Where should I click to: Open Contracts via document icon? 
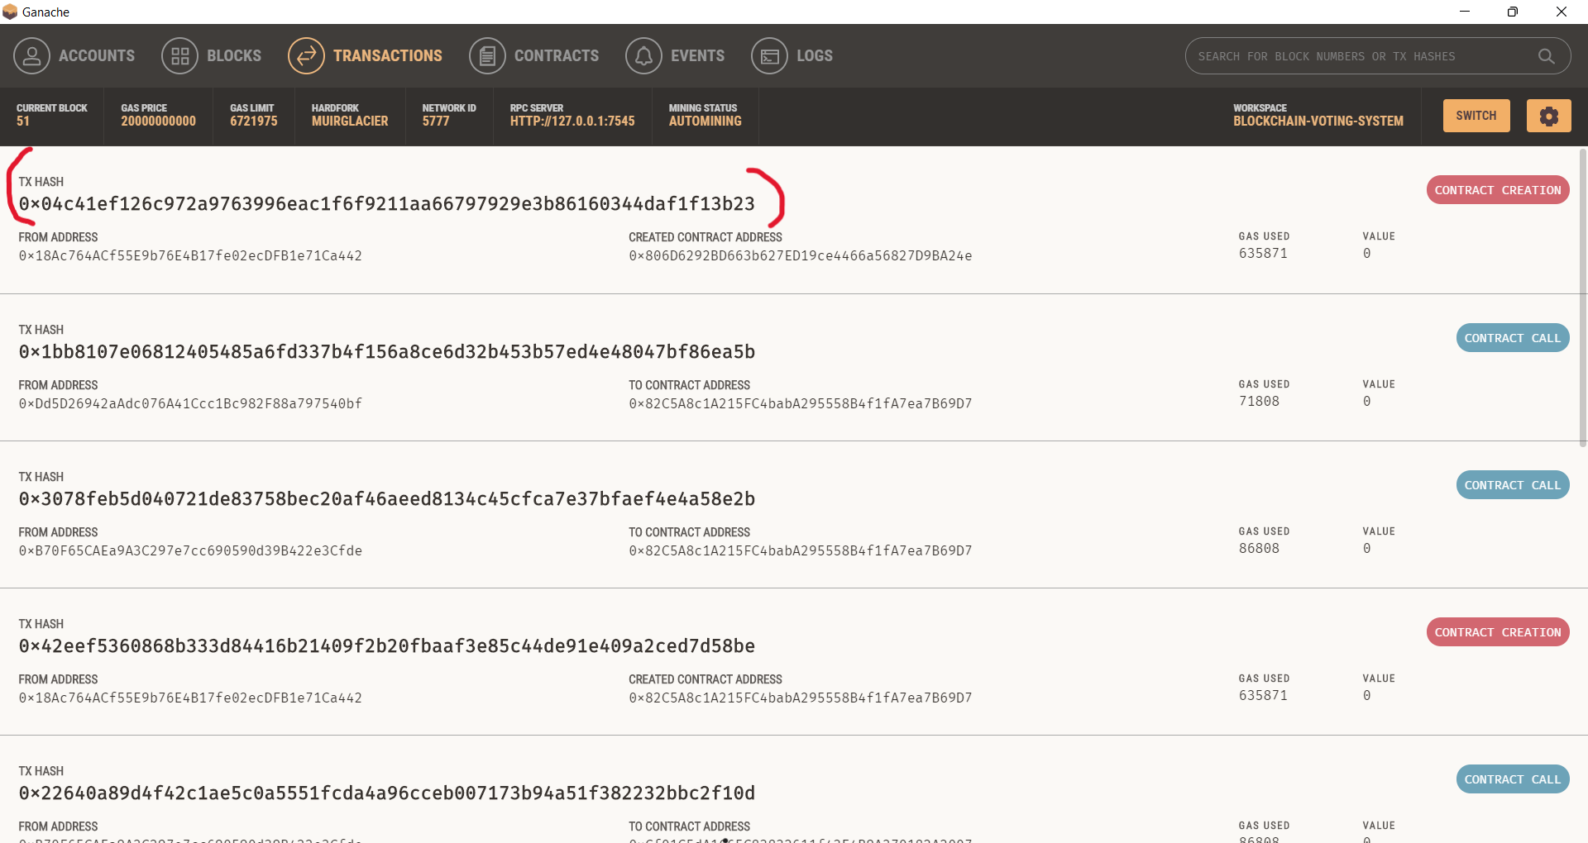[x=487, y=56]
